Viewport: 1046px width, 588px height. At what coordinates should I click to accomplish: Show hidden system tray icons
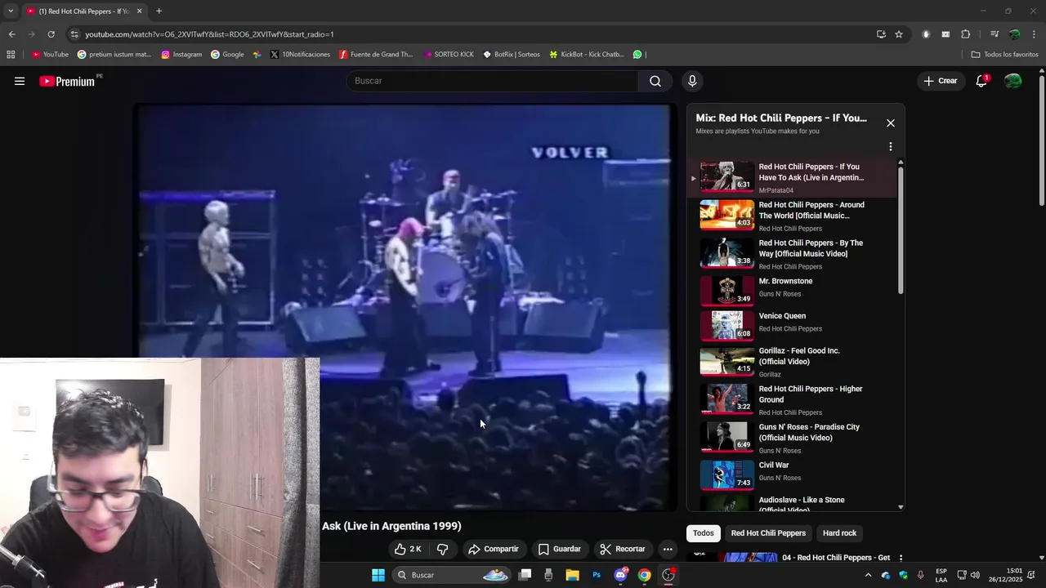(x=868, y=575)
